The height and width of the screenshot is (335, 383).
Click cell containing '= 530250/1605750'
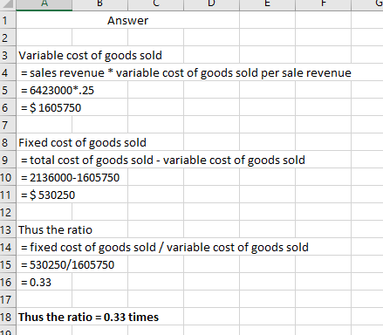[x=67, y=264]
